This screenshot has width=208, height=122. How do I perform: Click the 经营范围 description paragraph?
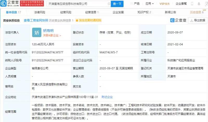[x=119, y=112]
